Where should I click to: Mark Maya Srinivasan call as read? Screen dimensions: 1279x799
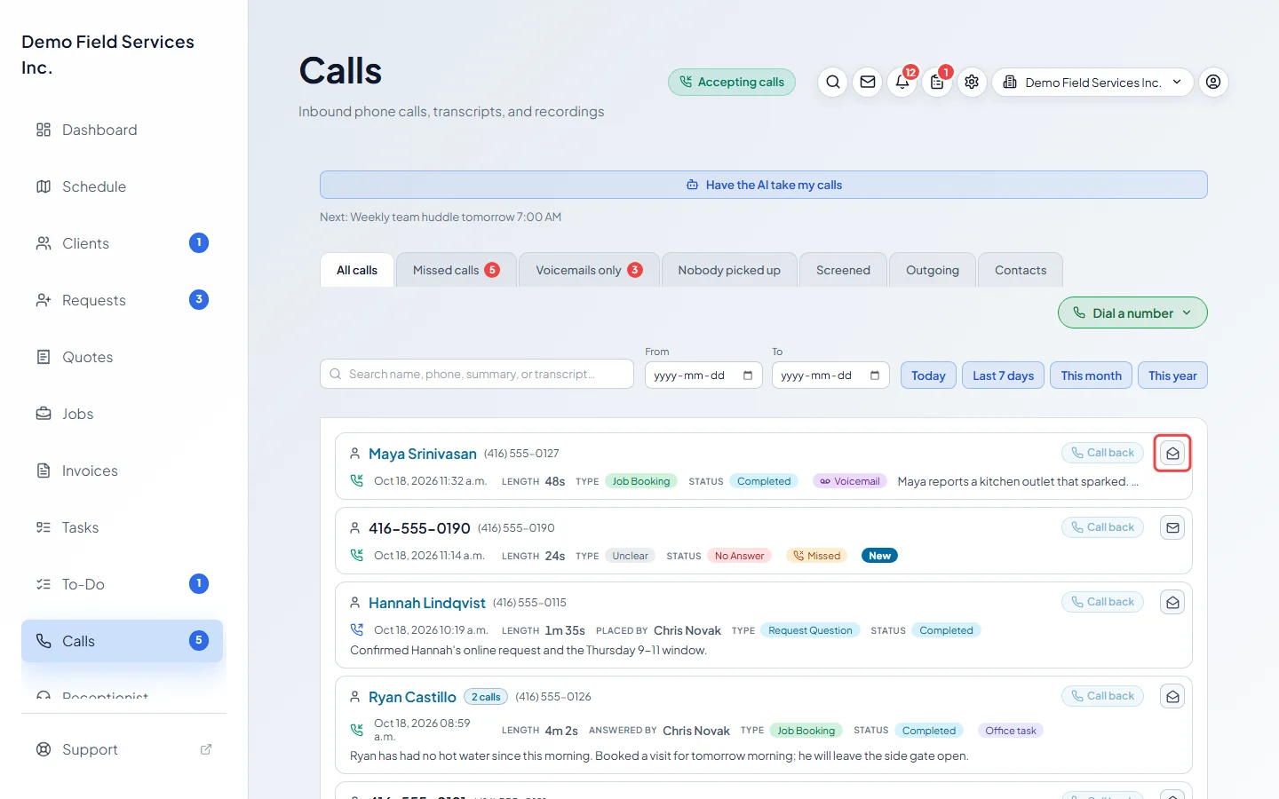[1172, 454]
